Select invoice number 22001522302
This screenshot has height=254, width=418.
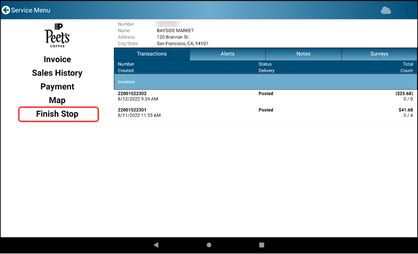click(x=132, y=94)
